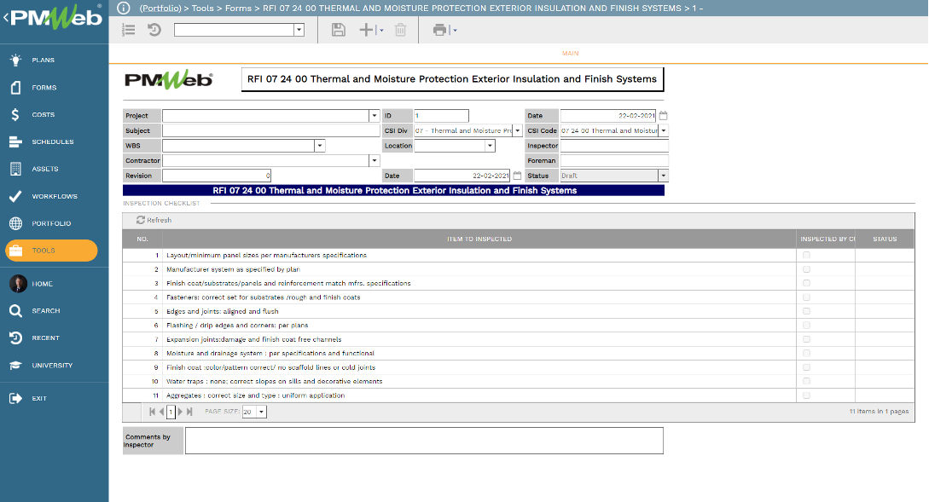Click page 1 in pager

coord(171,412)
